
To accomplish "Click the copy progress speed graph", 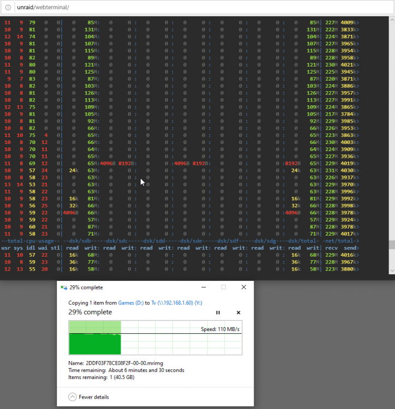I will pos(155,338).
